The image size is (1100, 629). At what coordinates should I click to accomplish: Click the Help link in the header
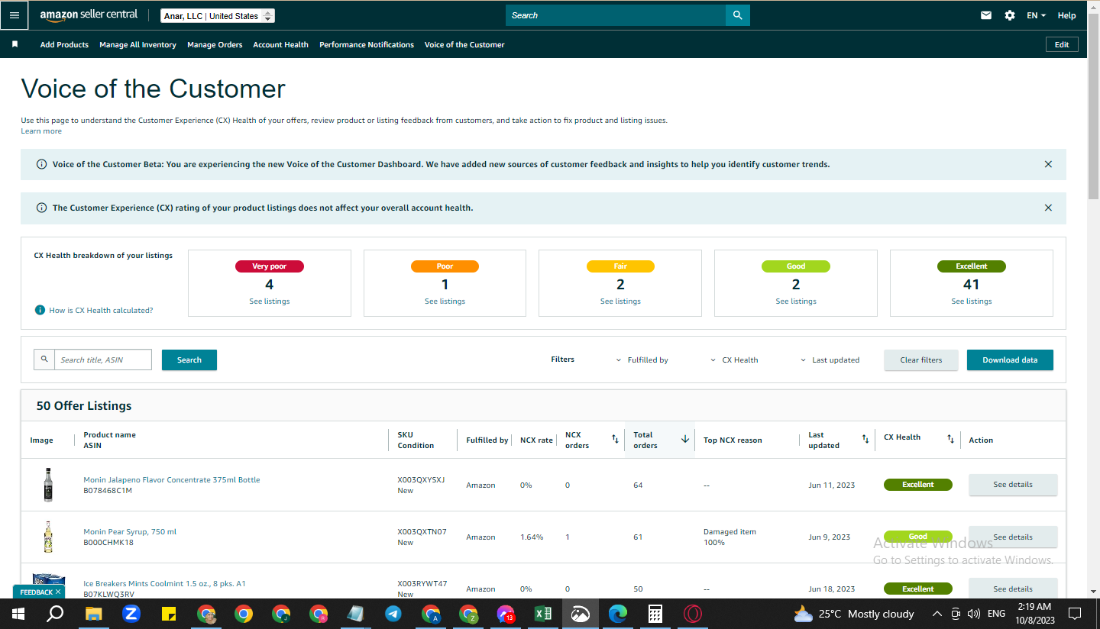1067,15
